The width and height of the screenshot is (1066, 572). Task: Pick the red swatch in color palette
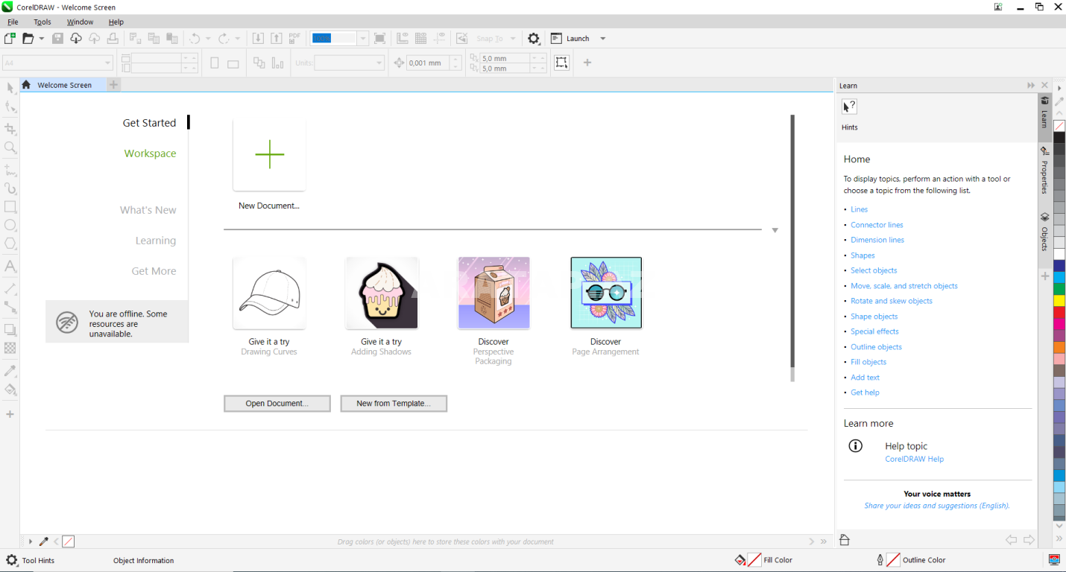[1059, 312]
